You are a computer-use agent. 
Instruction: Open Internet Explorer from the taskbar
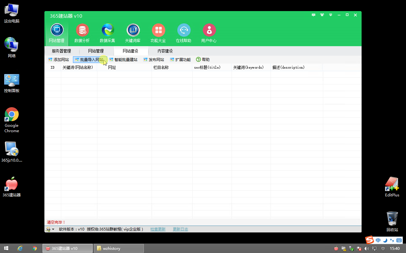coord(20,248)
